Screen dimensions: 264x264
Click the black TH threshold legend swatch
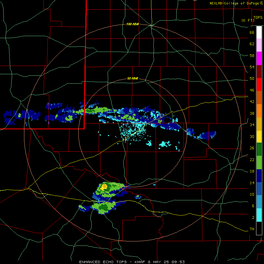259,228
